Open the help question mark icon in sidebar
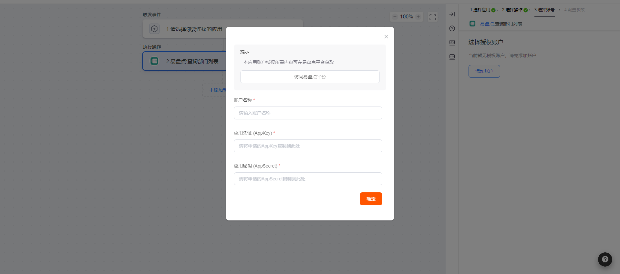This screenshot has width=620, height=274. click(x=452, y=28)
